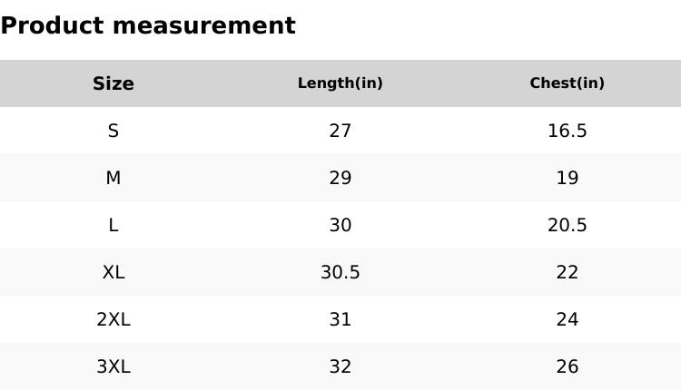Select the chest value 19

click(567, 178)
